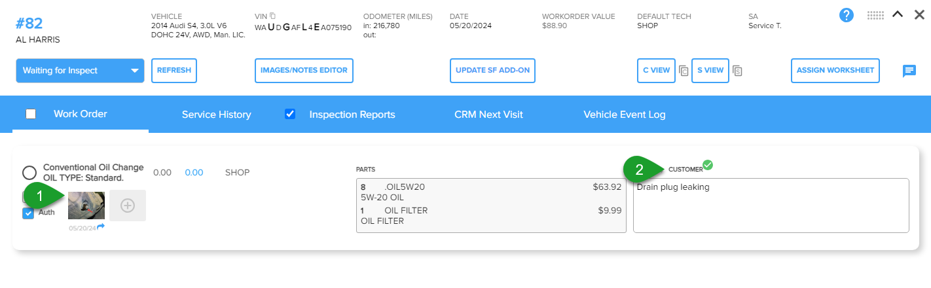Click the ASSIGN WORKSHEET button
931x288 pixels.
835,71
